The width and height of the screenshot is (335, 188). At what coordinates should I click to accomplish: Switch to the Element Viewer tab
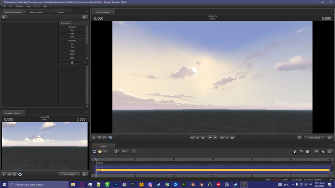coord(36,12)
